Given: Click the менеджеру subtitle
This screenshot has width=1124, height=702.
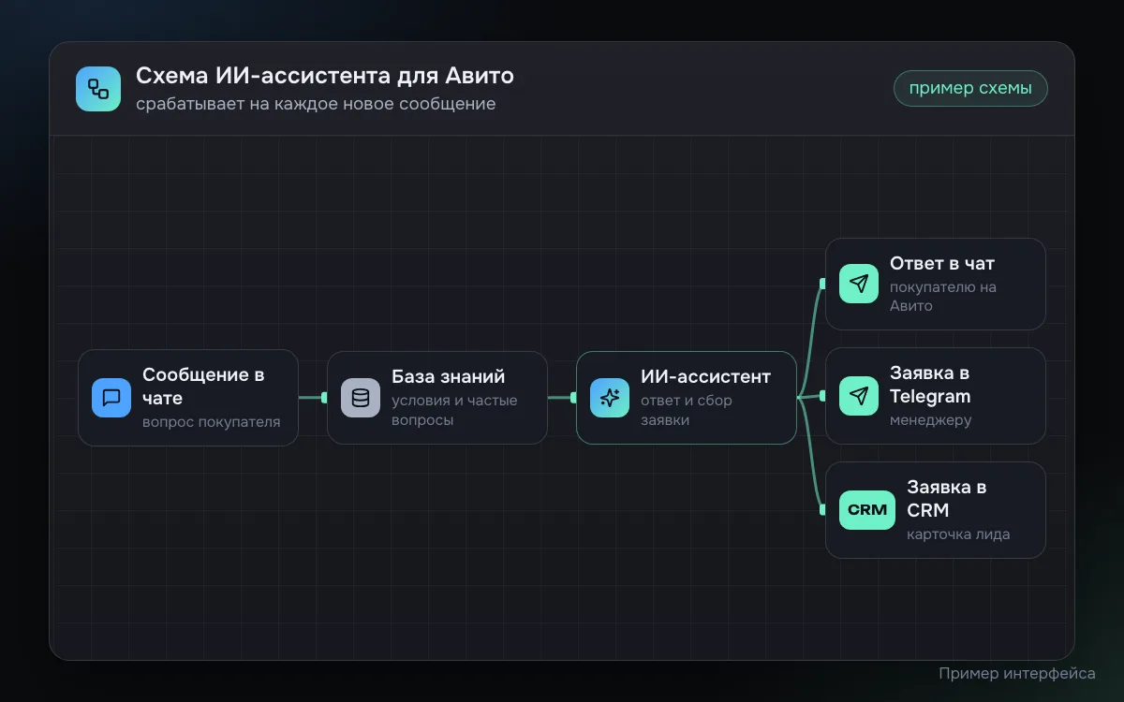Looking at the screenshot, I should 931,420.
